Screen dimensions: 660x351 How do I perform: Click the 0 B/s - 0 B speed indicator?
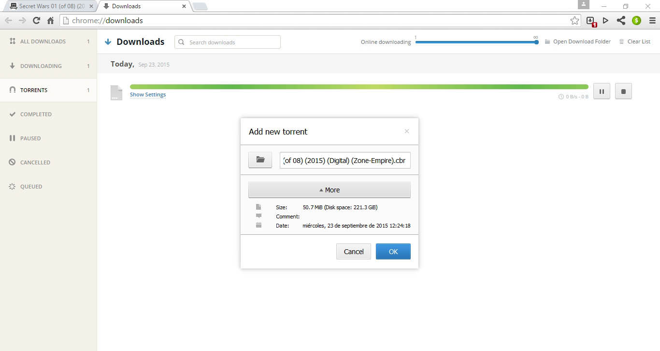click(x=574, y=97)
